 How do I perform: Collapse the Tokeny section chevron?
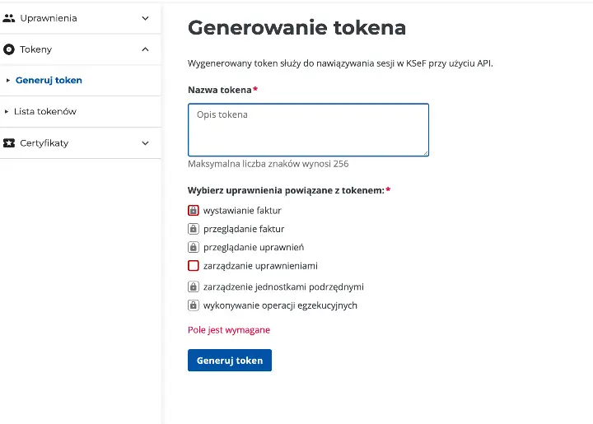click(x=146, y=49)
